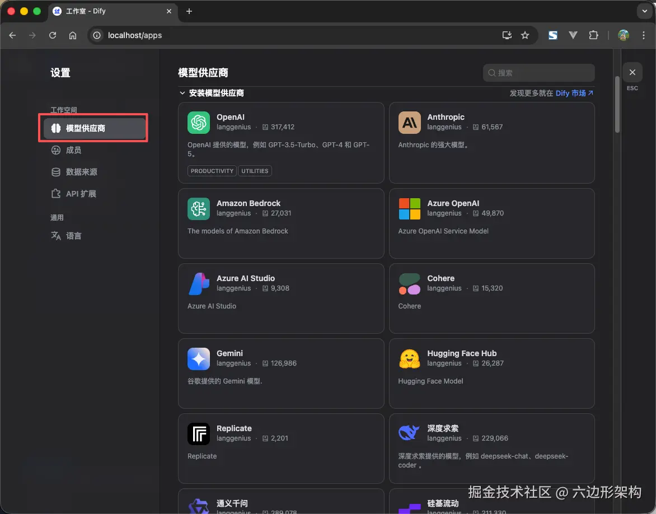Click the site info icon beside localhost
Viewport: 656px width, 514px height.
tap(97, 35)
